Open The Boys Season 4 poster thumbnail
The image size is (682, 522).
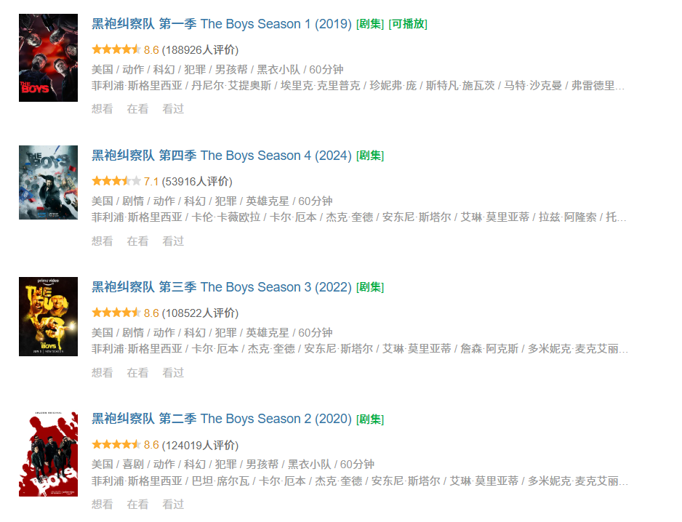(48, 182)
